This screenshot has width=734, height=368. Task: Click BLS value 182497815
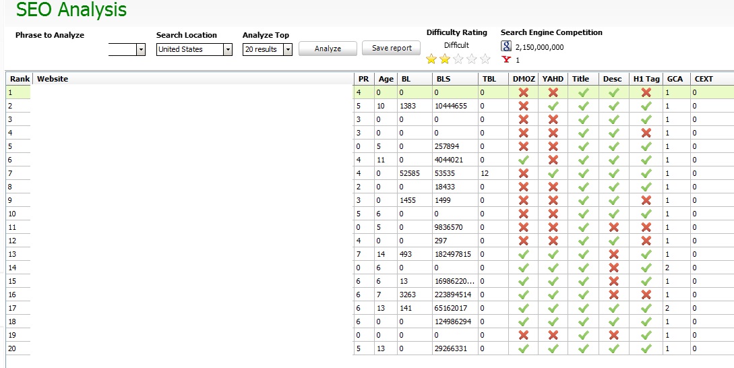pyautogui.click(x=453, y=254)
